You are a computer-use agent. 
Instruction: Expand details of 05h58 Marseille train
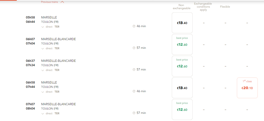pyautogui.click(x=42, y=27)
